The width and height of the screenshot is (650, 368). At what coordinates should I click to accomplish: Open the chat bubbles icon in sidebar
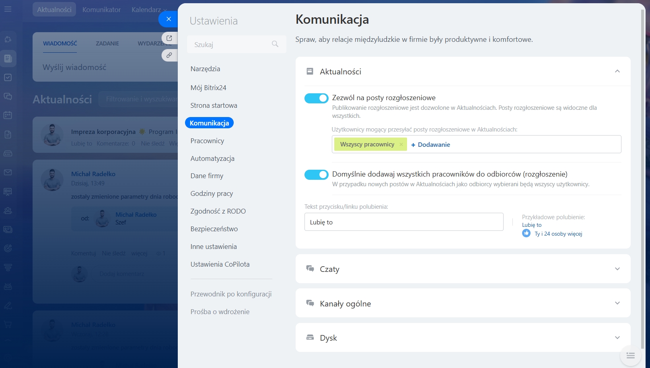point(8,96)
